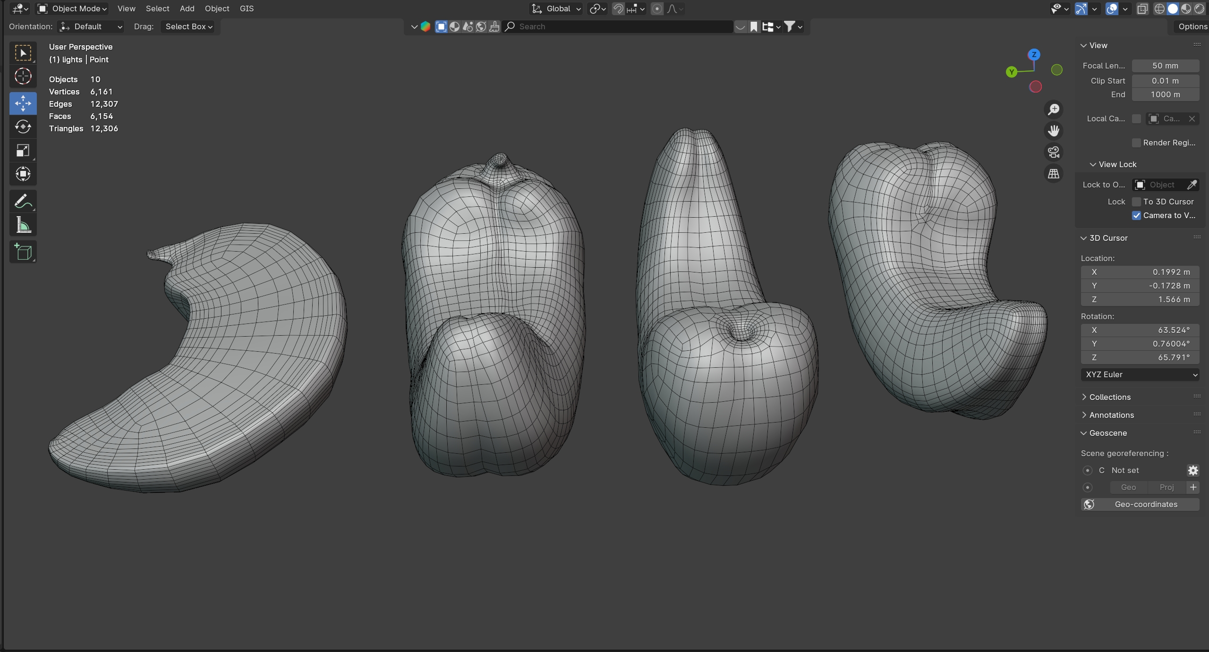Select the Cursor tool in toolbar
Viewport: 1209px width, 652px height.
pos(23,76)
